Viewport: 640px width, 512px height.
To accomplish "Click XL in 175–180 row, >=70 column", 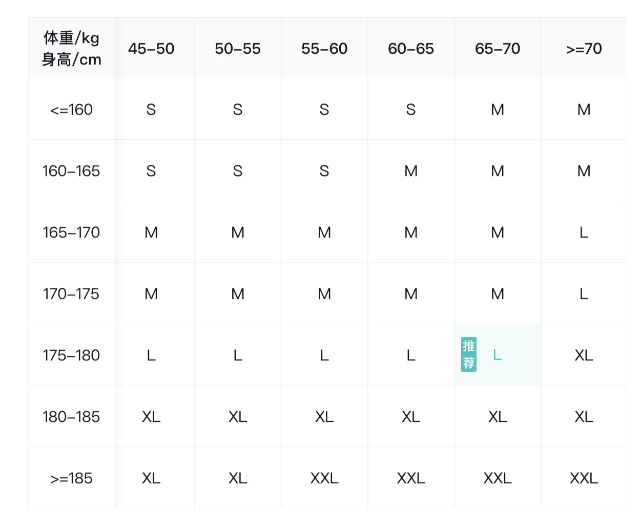I will (584, 355).
